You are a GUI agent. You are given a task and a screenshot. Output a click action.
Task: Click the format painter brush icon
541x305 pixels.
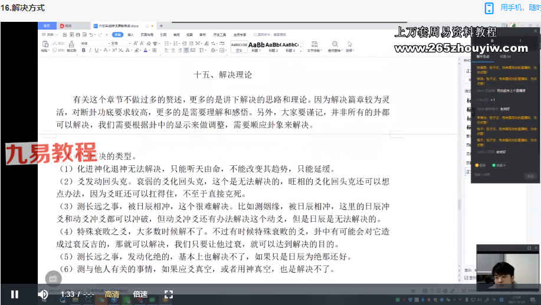71,45
